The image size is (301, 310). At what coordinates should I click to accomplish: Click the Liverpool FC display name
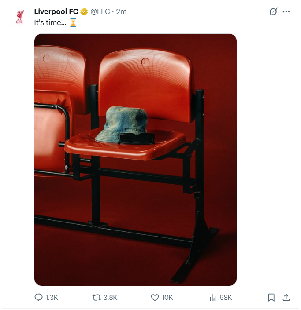pyautogui.click(x=56, y=11)
